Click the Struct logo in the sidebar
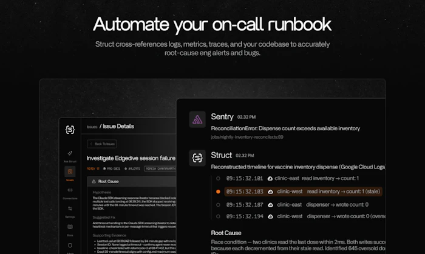Image resolution: width=425 pixels, height=254 pixels. (70, 130)
